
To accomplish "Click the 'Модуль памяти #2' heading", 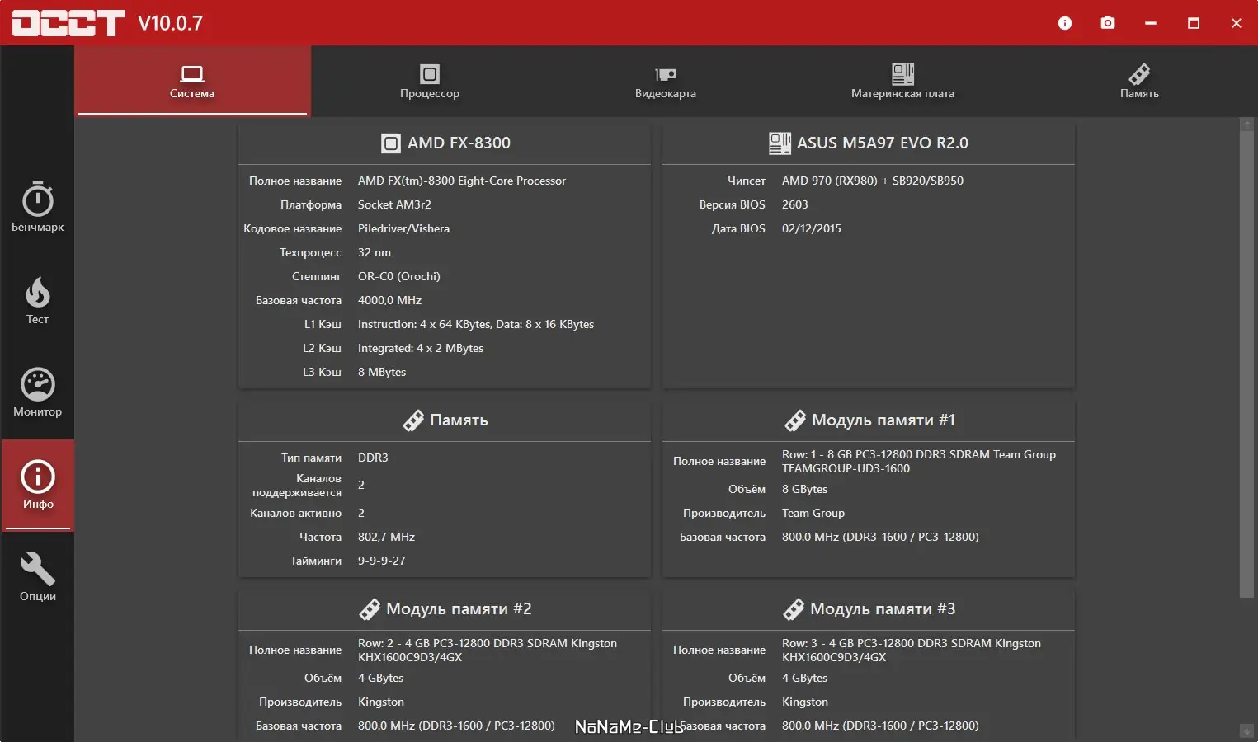I will [459, 609].
